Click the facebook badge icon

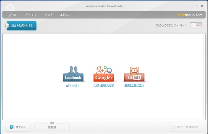pyautogui.click(x=73, y=74)
